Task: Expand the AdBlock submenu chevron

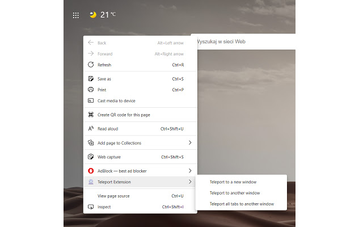Action: [x=190, y=171]
